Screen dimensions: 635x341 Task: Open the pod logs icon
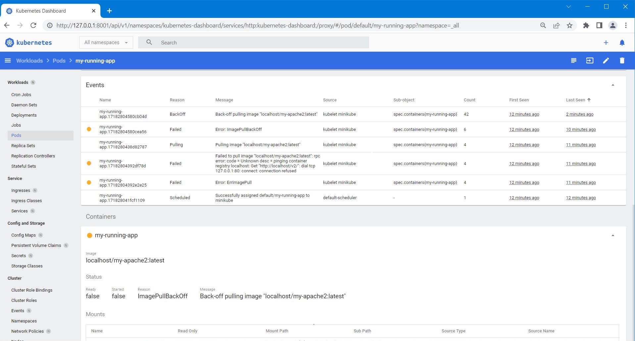[573, 61]
